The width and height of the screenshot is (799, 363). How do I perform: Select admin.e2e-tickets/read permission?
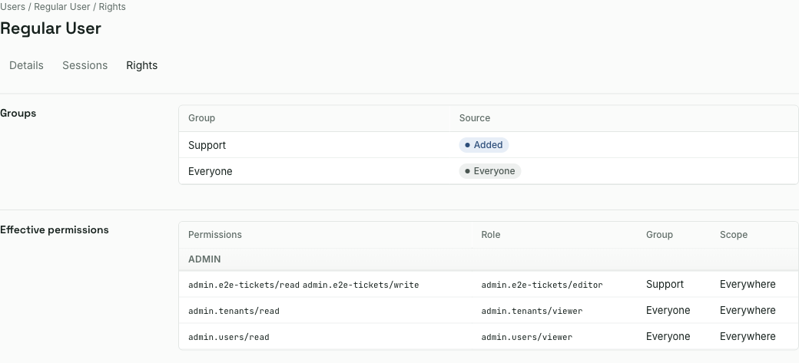[x=244, y=285]
